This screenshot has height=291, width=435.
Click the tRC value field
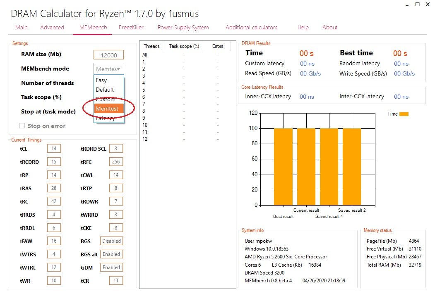point(54,201)
